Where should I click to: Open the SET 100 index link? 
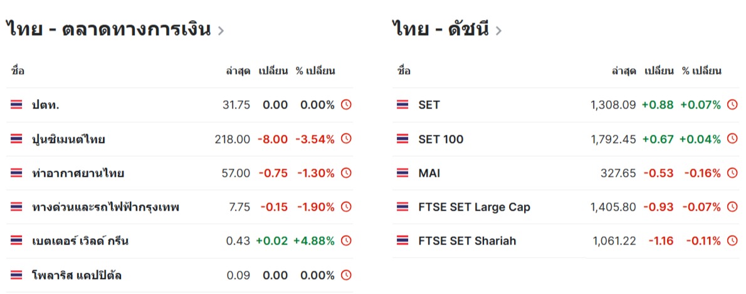(441, 139)
